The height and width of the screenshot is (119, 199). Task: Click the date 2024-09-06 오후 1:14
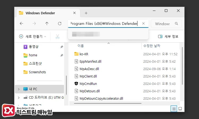[x=159, y=69]
